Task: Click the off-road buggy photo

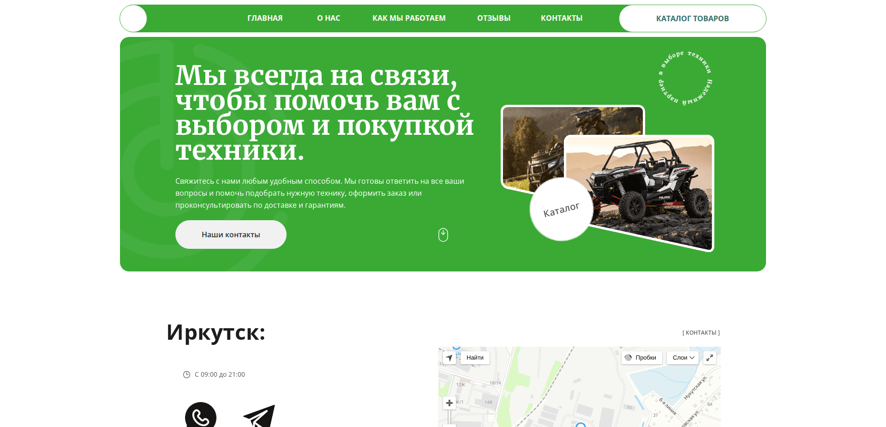Action: (x=641, y=189)
